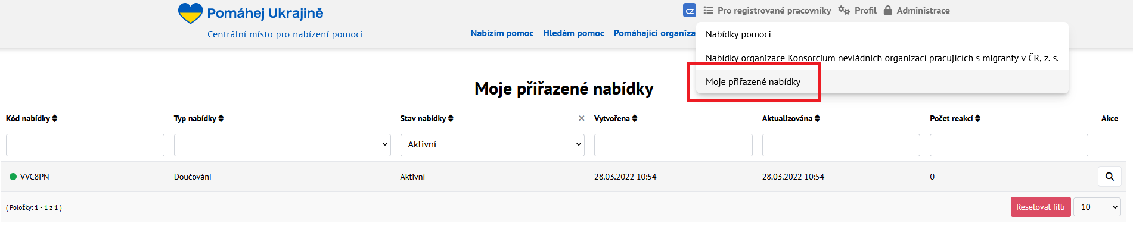Click Centrální místo pro nabízení pomoci subtitle
The image size is (1133, 236).
pyautogui.click(x=285, y=34)
